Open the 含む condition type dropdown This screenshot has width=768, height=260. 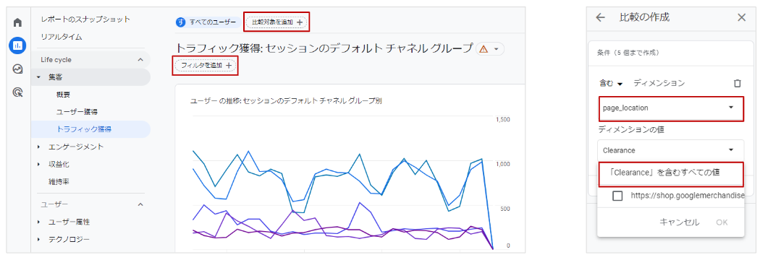click(x=611, y=84)
